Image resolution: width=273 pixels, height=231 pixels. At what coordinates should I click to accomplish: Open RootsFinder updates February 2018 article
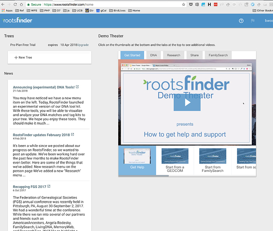tap(41, 135)
